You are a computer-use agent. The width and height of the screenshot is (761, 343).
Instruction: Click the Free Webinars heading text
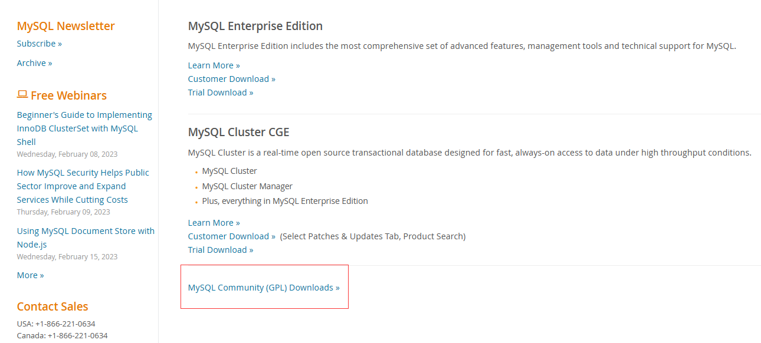click(x=68, y=95)
